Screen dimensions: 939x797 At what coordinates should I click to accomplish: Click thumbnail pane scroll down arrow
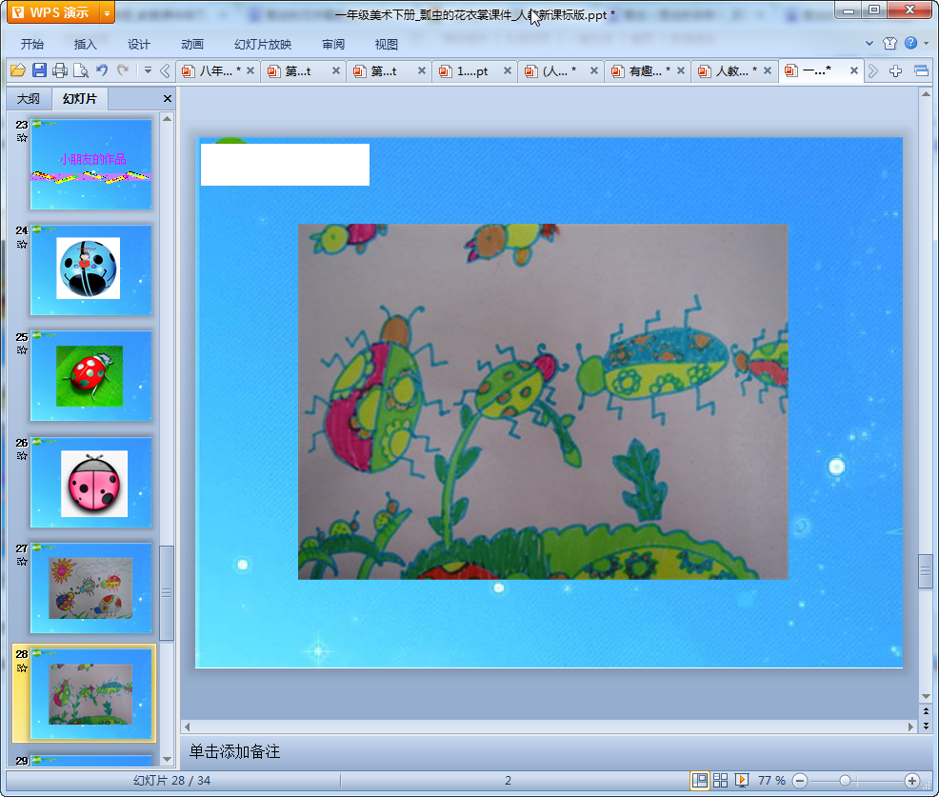167,759
